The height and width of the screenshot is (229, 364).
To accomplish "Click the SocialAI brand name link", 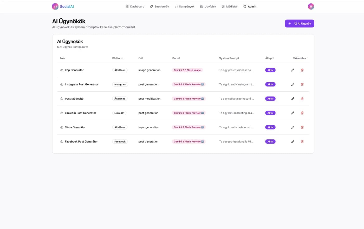I will 67,6.
